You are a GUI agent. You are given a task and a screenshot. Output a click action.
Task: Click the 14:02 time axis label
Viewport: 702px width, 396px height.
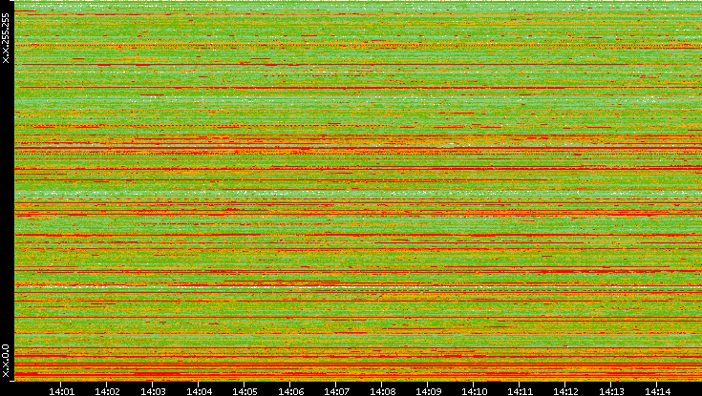click(x=107, y=391)
